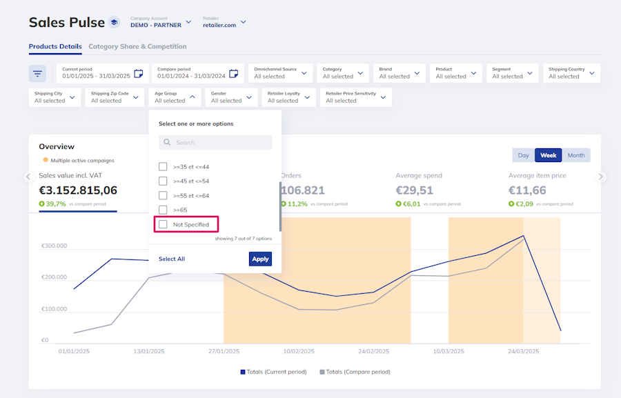
Task: Open the Compare period calendar icon
Action: click(x=233, y=73)
